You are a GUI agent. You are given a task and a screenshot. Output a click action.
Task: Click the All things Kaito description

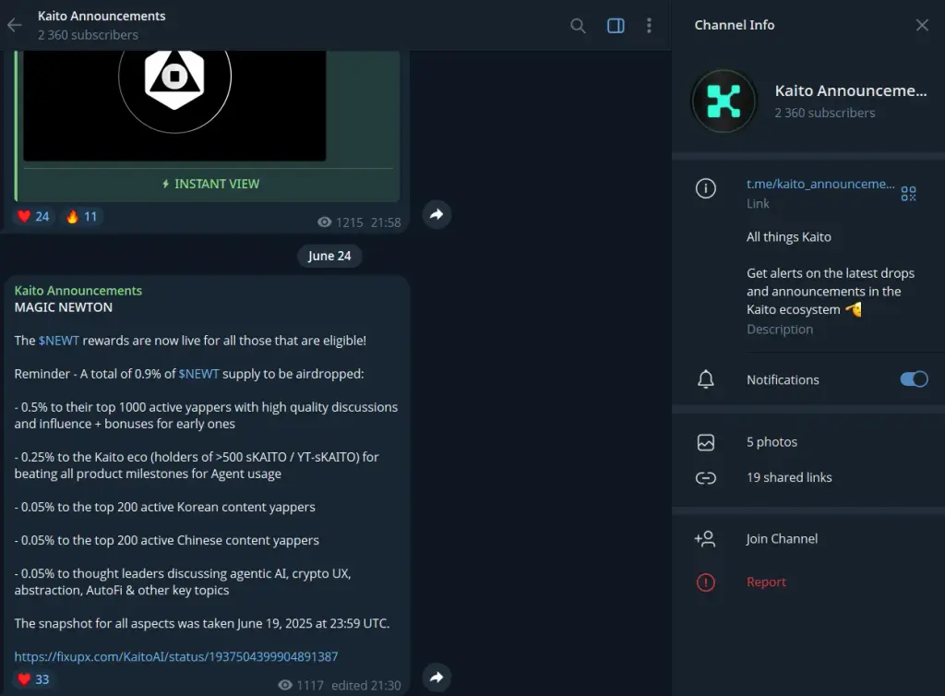pyautogui.click(x=788, y=237)
